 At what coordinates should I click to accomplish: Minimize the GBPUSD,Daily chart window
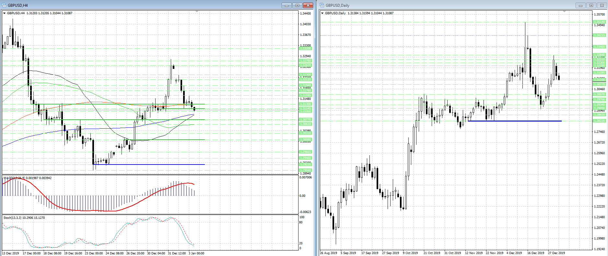click(580, 5)
